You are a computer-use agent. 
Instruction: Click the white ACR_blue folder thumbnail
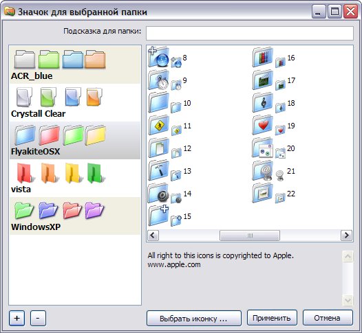[x=25, y=59]
